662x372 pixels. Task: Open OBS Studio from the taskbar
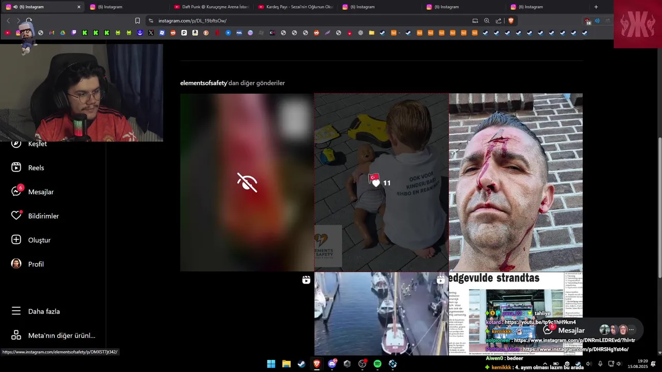362,364
